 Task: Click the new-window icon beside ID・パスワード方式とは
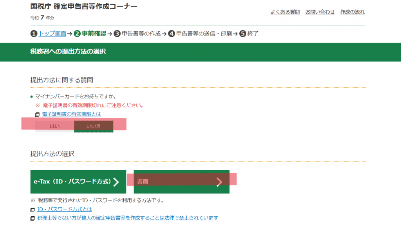[33, 209]
